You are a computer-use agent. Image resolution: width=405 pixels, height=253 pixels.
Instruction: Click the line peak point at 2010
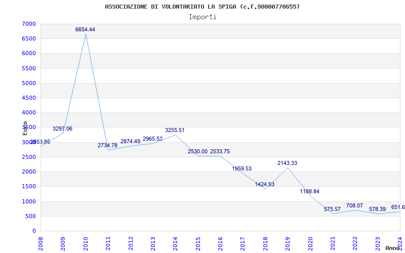coord(86,34)
